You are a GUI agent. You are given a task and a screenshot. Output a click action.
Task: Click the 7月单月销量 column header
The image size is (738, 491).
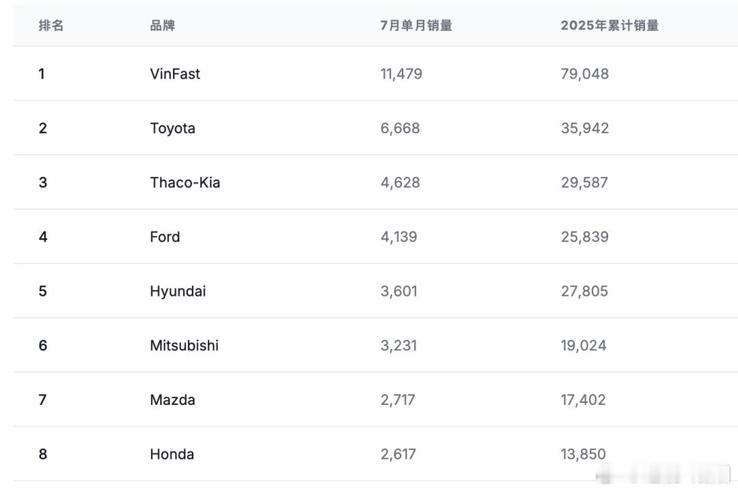(x=416, y=25)
